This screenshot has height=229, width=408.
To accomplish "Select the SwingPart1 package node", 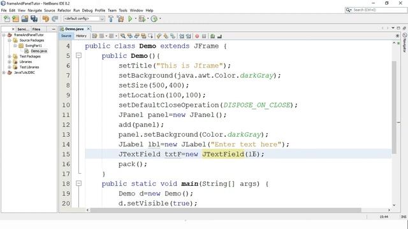I will coord(33,46).
